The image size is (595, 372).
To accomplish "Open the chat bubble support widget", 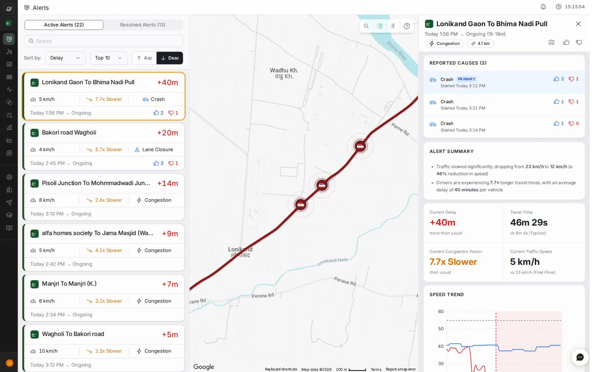I will click(580, 357).
